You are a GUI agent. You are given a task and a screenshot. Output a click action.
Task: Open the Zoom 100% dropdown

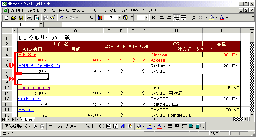120,17
